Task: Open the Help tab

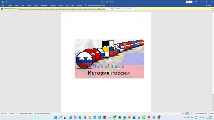Action: 73,5
